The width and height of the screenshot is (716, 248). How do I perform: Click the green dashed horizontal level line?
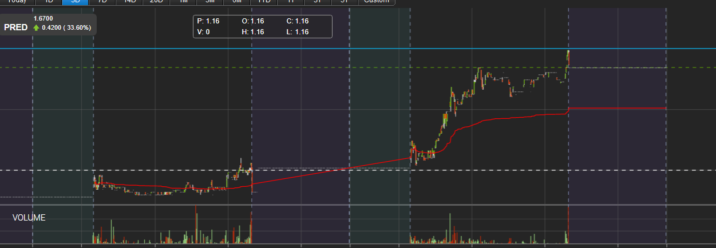[x=358, y=67]
